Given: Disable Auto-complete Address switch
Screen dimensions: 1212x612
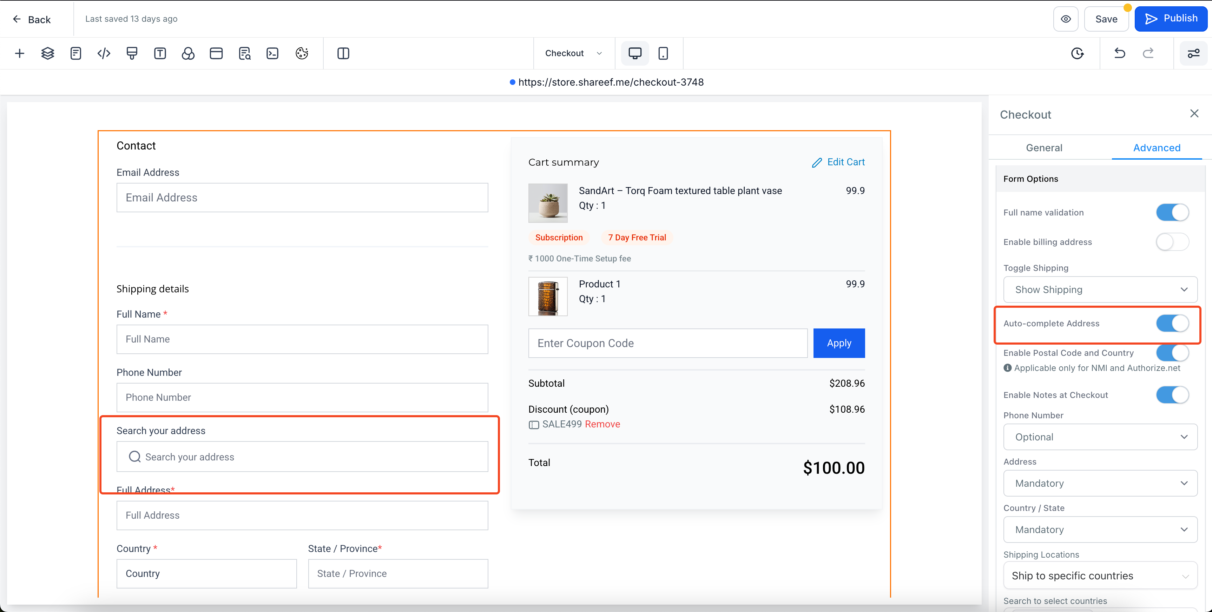Looking at the screenshot, I should (x=1172, y=324).
